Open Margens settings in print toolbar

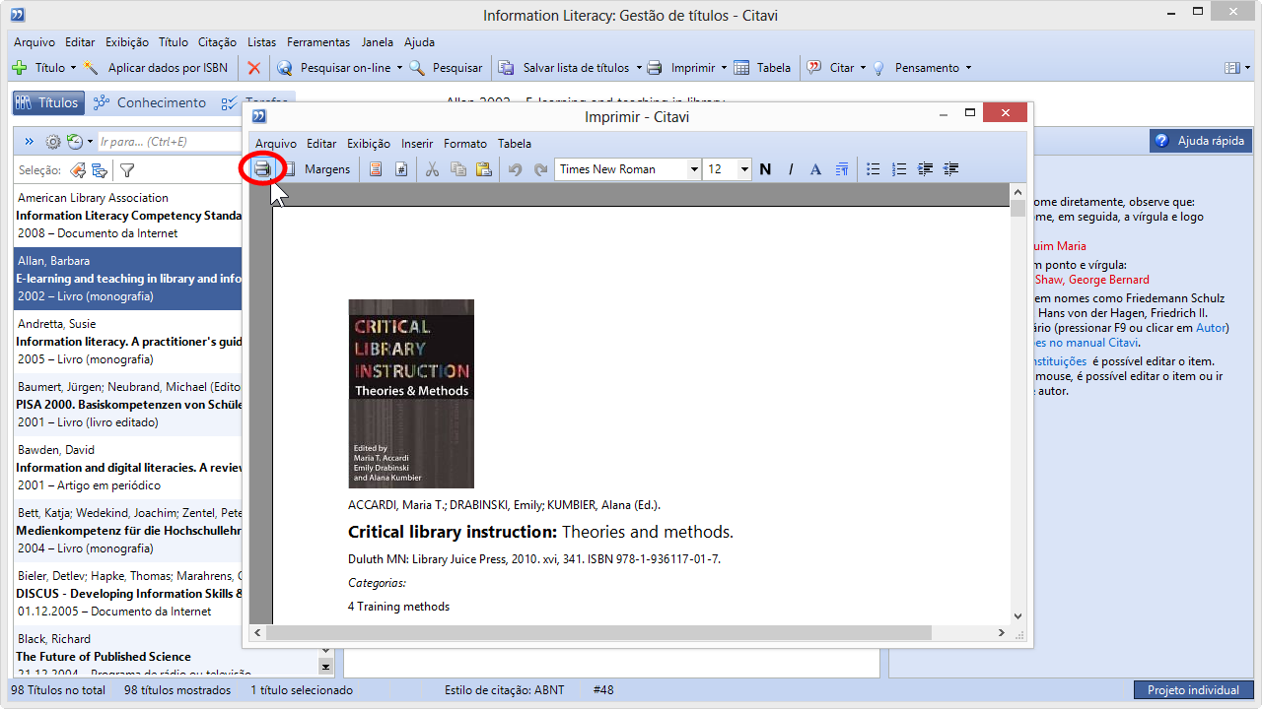327,169
